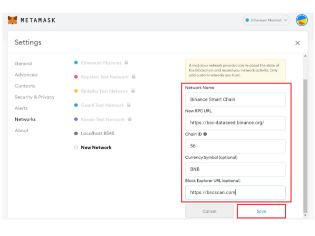Close the Settings panel with X

click(x=298, y=43)
